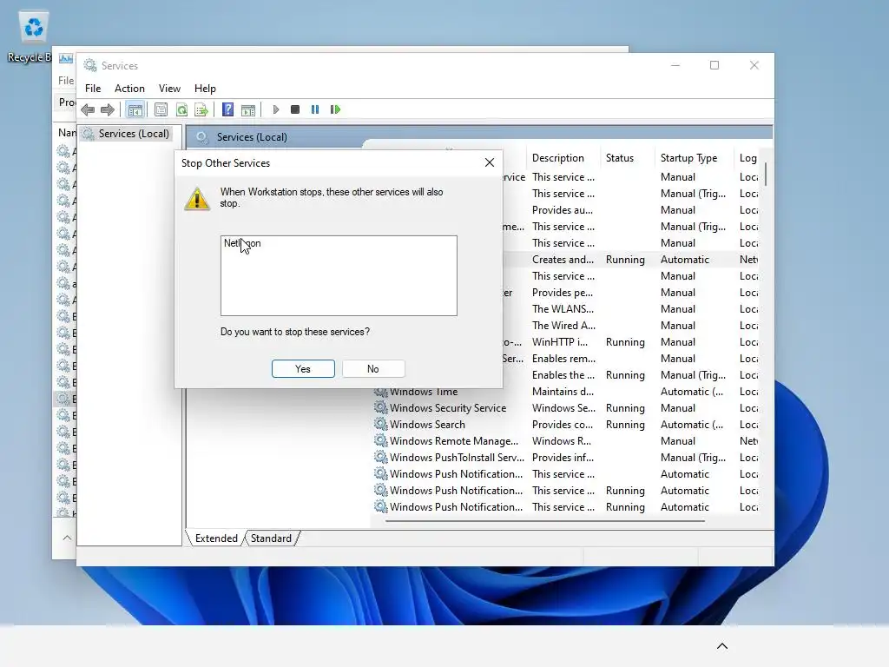
Task: Click the Stop Service square icon
Action: coord(295,109)
